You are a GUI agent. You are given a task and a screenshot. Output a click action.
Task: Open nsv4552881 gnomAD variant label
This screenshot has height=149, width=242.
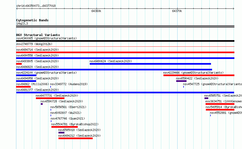tap(226, 113)
